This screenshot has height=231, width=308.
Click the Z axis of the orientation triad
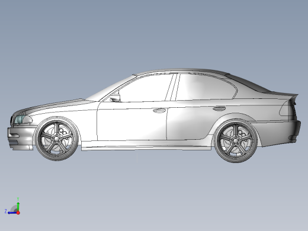[12, 213]
